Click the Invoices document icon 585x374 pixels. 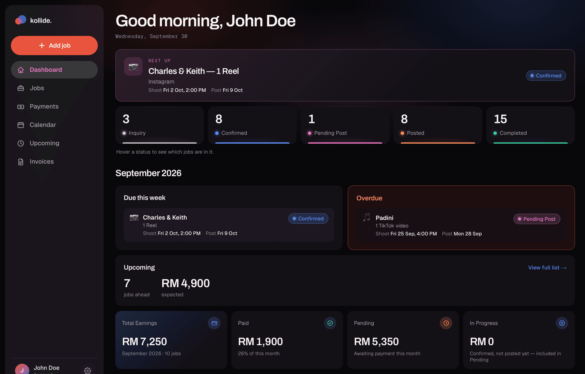pyautogui.click(x=21, y=162)
